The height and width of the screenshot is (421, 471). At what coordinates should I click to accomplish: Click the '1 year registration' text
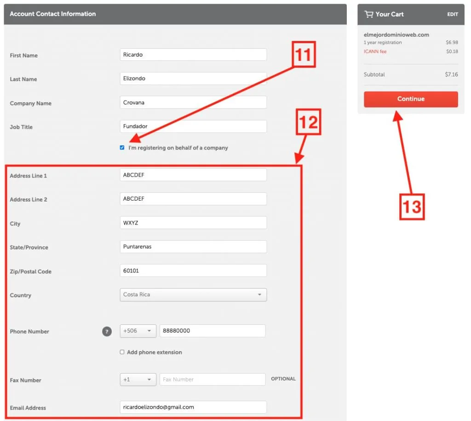tap(382, 42)
